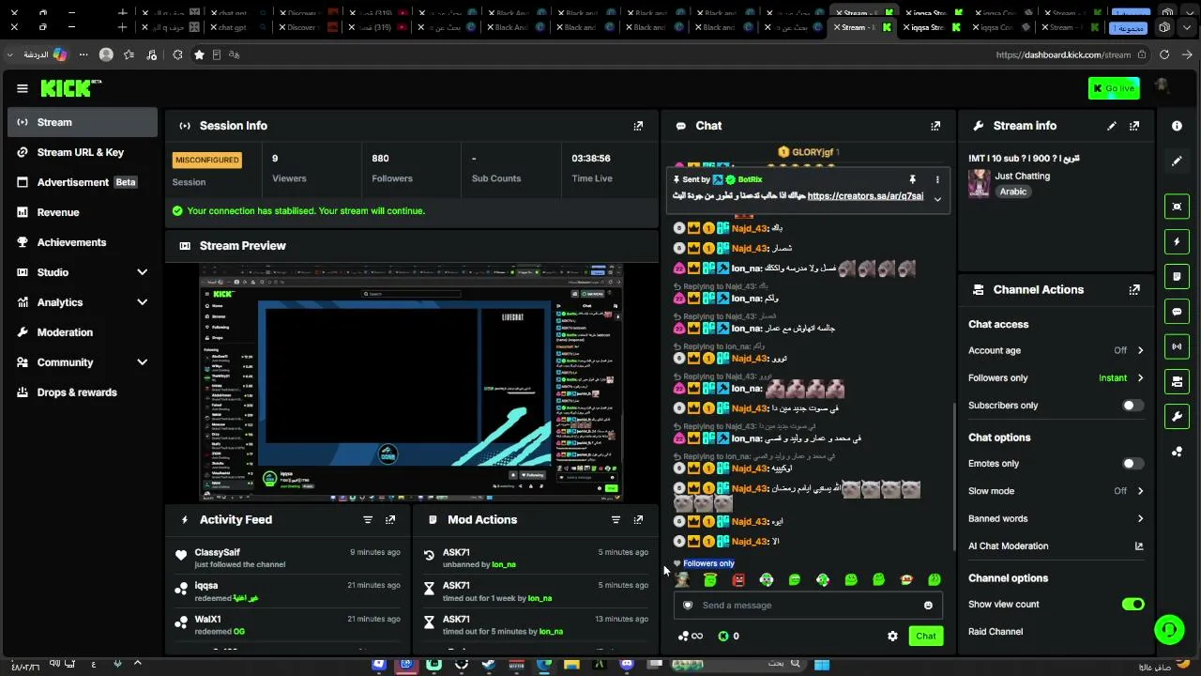The width and height of the screenshot is (1201, 676).
Task: Click the Send a message field
Action: (808, 606)
